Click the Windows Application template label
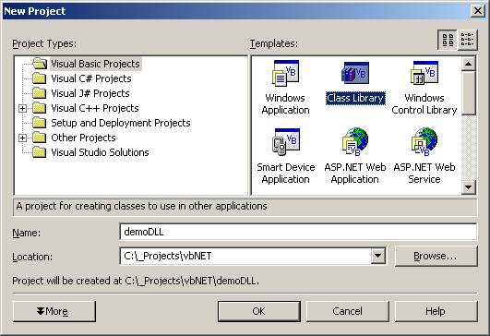Viewport: 490px width, 336px height. tap(285, 103)
